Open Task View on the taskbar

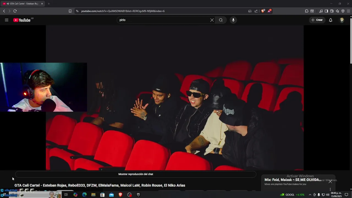pyautogui.click(x=66, y=195)
